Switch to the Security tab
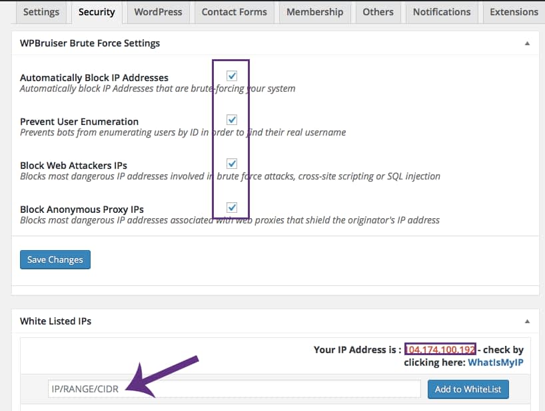The height and width of the screenshot is (411, 545). (x=97, y=12)
